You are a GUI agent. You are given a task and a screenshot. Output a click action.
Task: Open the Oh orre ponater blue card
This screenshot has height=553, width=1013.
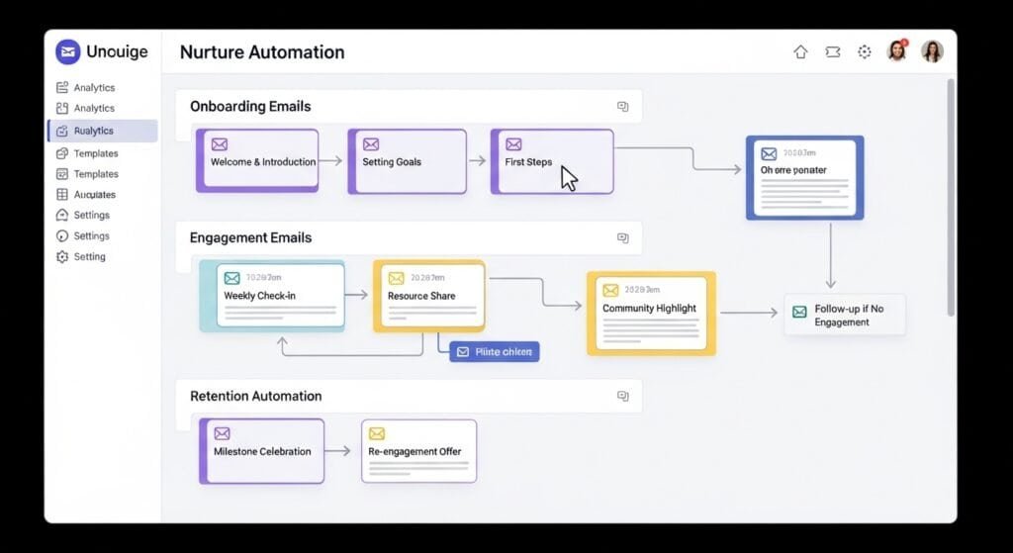point(804,178)
